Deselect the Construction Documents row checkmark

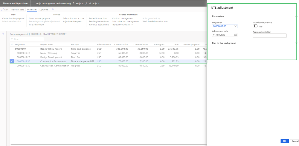(x=12, y=61)
